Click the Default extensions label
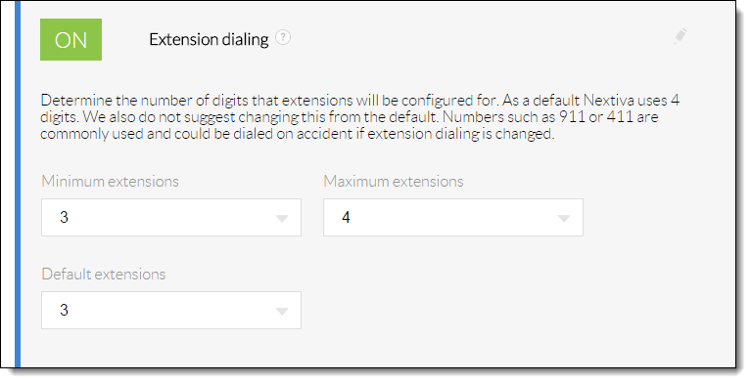This screenshot has height=383, width=751. (x=104, y=274)
